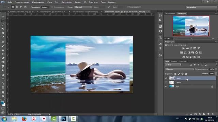The height and width of the screenshot is (122, 218).
Task: Click the new group folder icon
Action: 204,114
